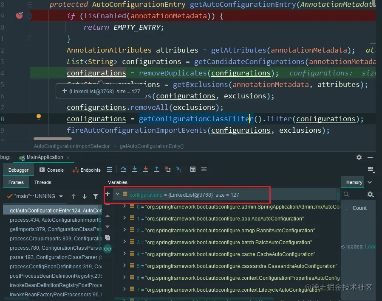Open the Evaluate Expression calculator icon

(x=193, y=170)
